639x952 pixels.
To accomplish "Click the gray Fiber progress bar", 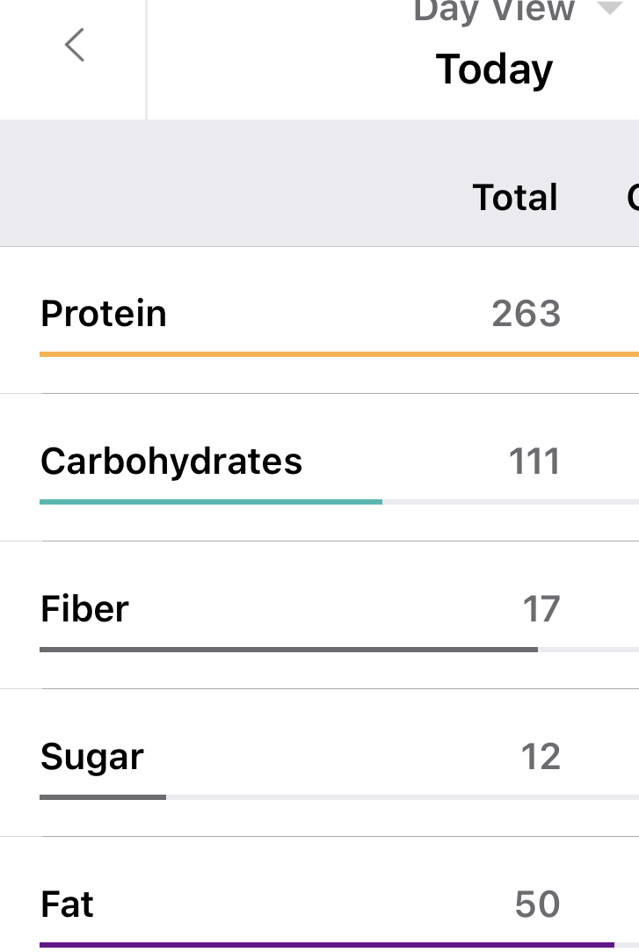I will click(288, 650).
